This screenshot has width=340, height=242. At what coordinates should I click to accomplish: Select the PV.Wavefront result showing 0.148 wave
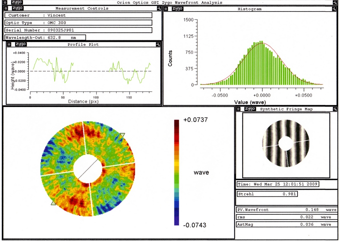click(286, 210)
